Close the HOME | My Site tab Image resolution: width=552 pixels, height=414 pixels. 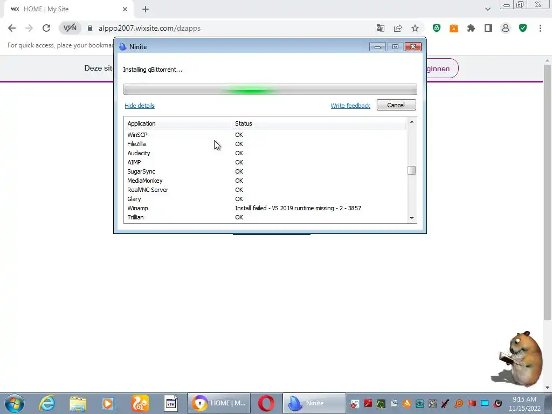125,9
